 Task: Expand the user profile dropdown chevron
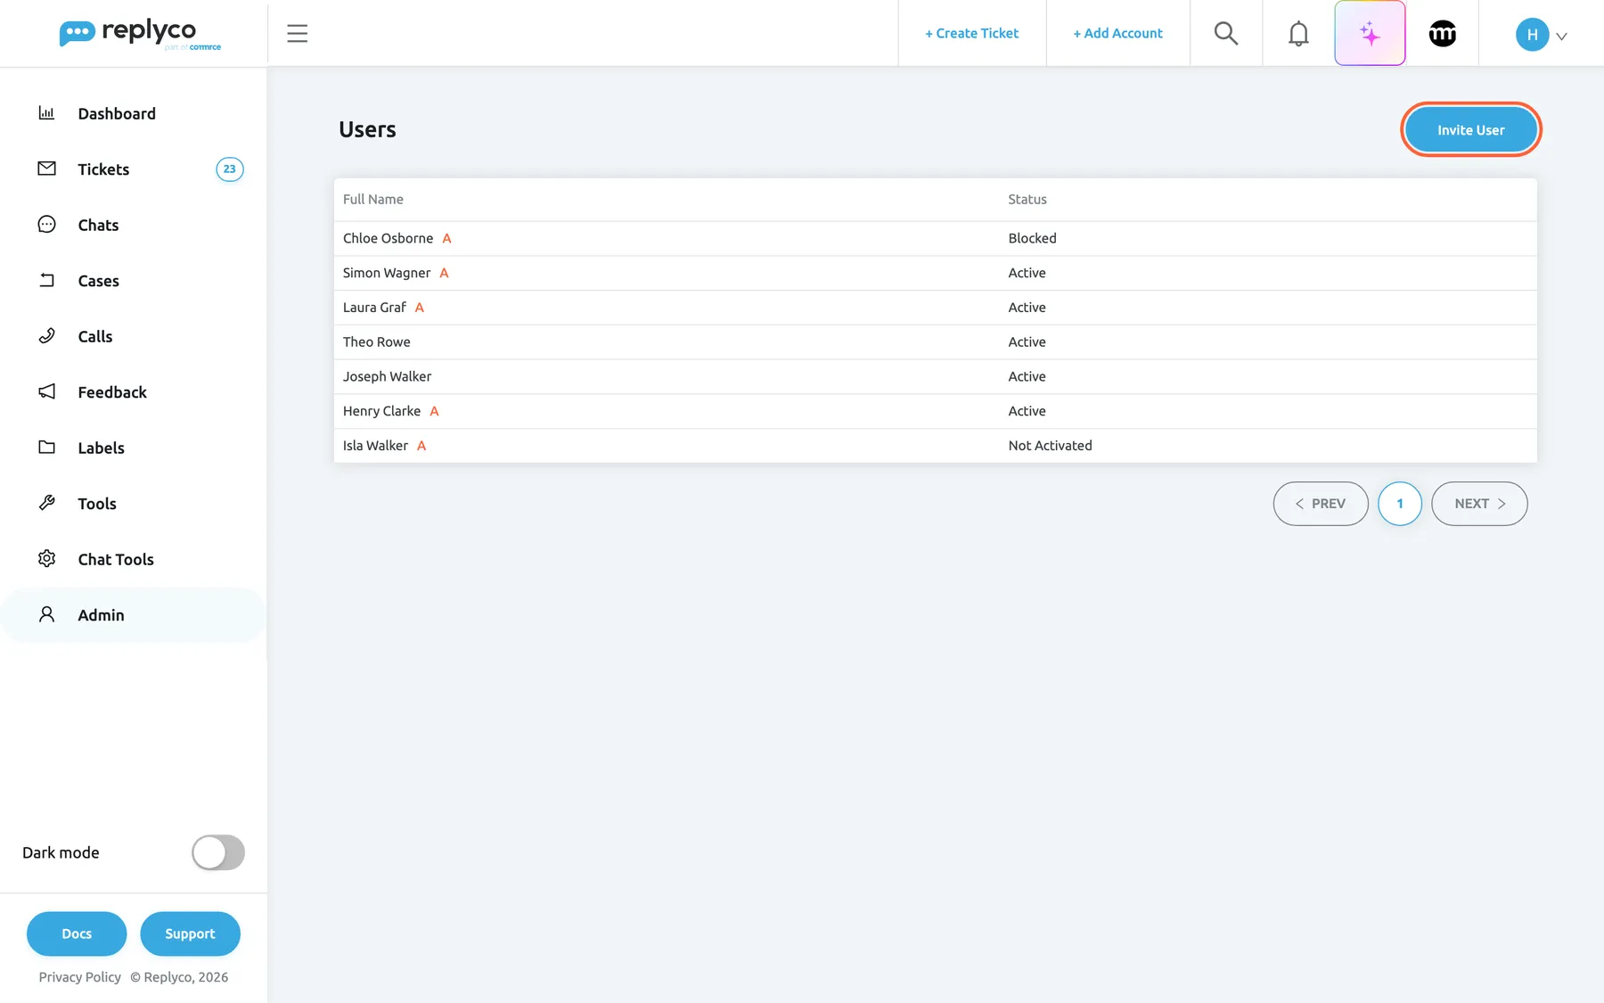click(1561, 37)
